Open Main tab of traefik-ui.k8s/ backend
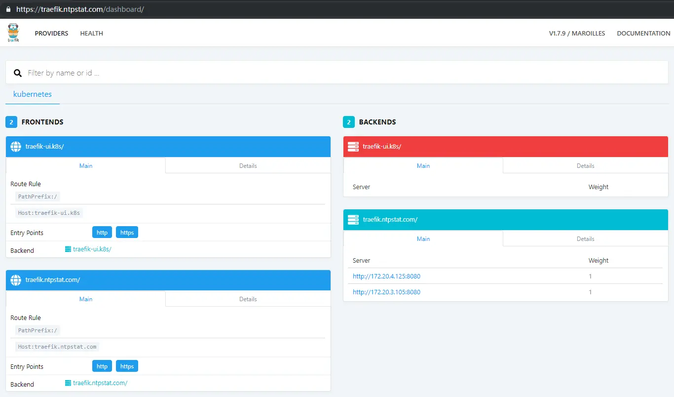 [423, 165]
